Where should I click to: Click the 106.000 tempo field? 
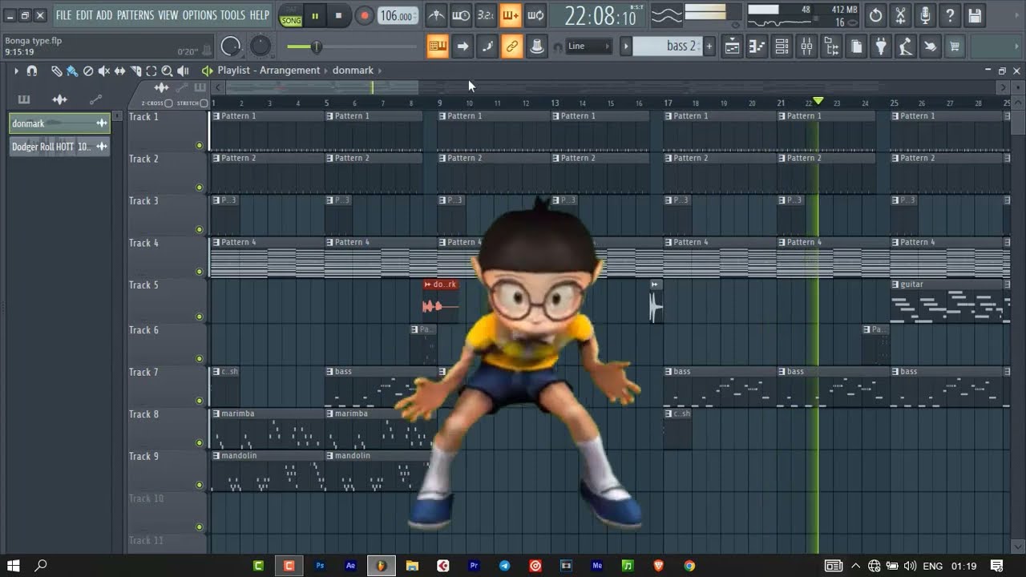point(398,16)
